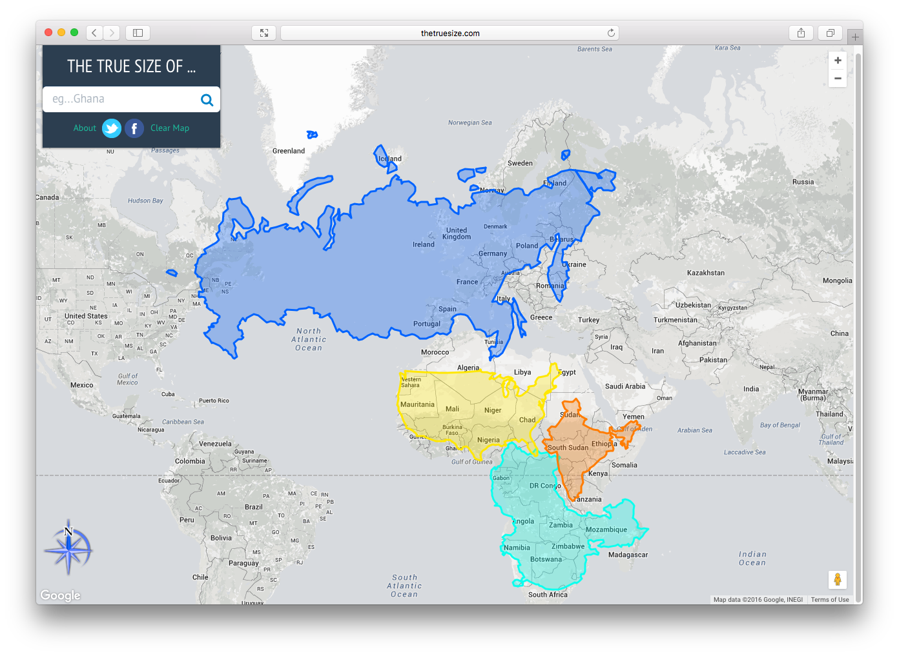Viewport: 899px width, 656px height.
Task: Toggle the Safari sidebar
Action: click(138, 33)
